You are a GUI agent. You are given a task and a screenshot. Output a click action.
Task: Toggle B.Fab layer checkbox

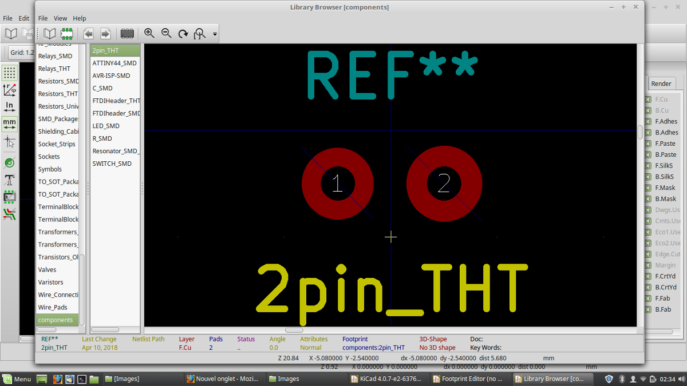point(648,309)
